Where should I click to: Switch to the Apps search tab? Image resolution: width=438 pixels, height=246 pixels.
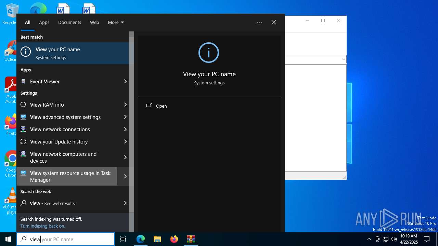pyautogui.click(x=44, y=22)
